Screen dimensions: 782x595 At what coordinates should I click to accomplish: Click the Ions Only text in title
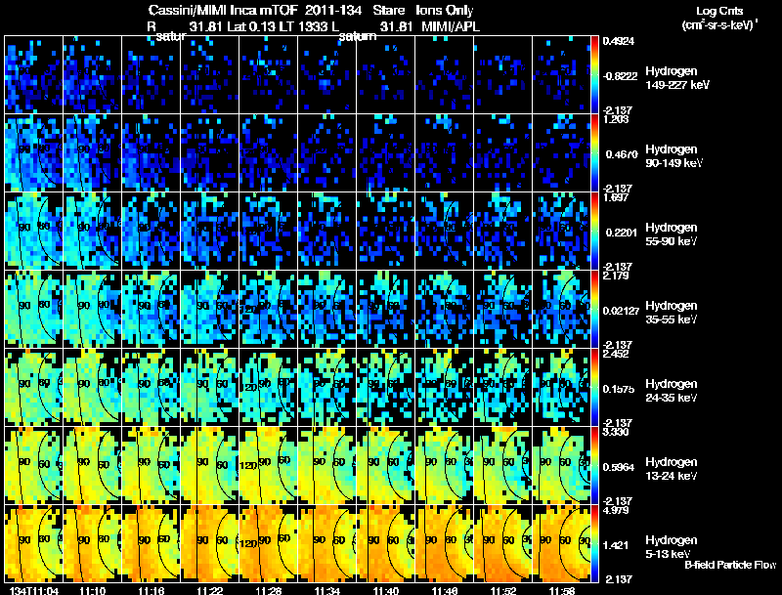[x=445, y=11]
